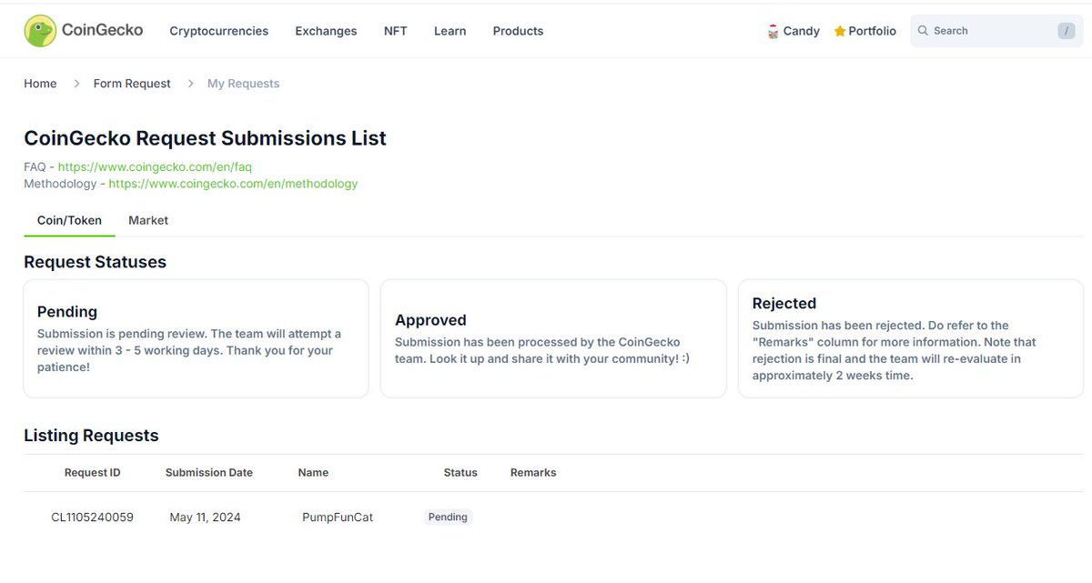Click the slash shortcut key badge
1092x583 pixels.
[x=1067, y=31]
